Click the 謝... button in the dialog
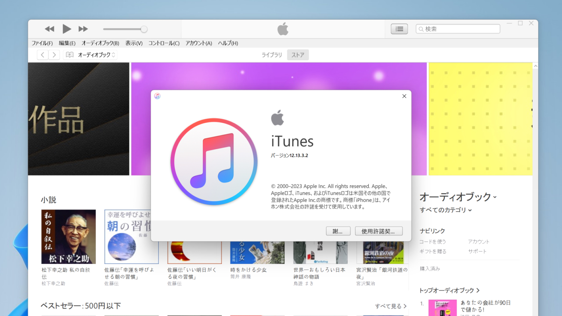 [338, 231]
